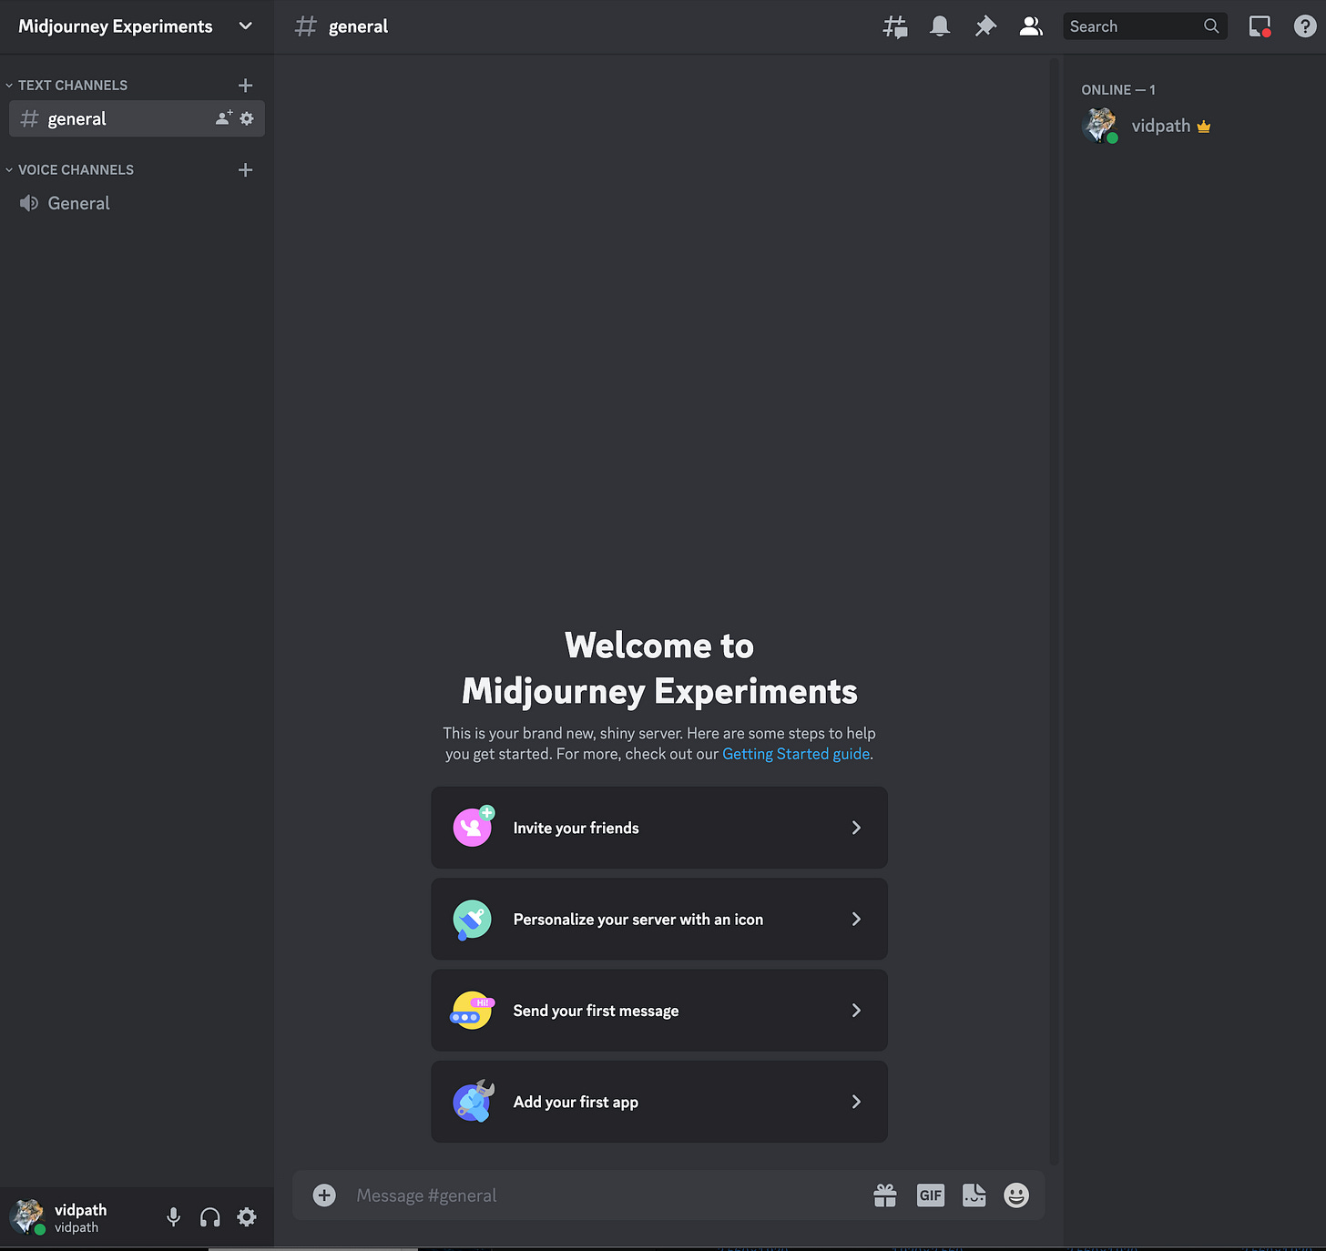Click vidpath username in user panel

pyautogui.click(x=80, y=1210)
